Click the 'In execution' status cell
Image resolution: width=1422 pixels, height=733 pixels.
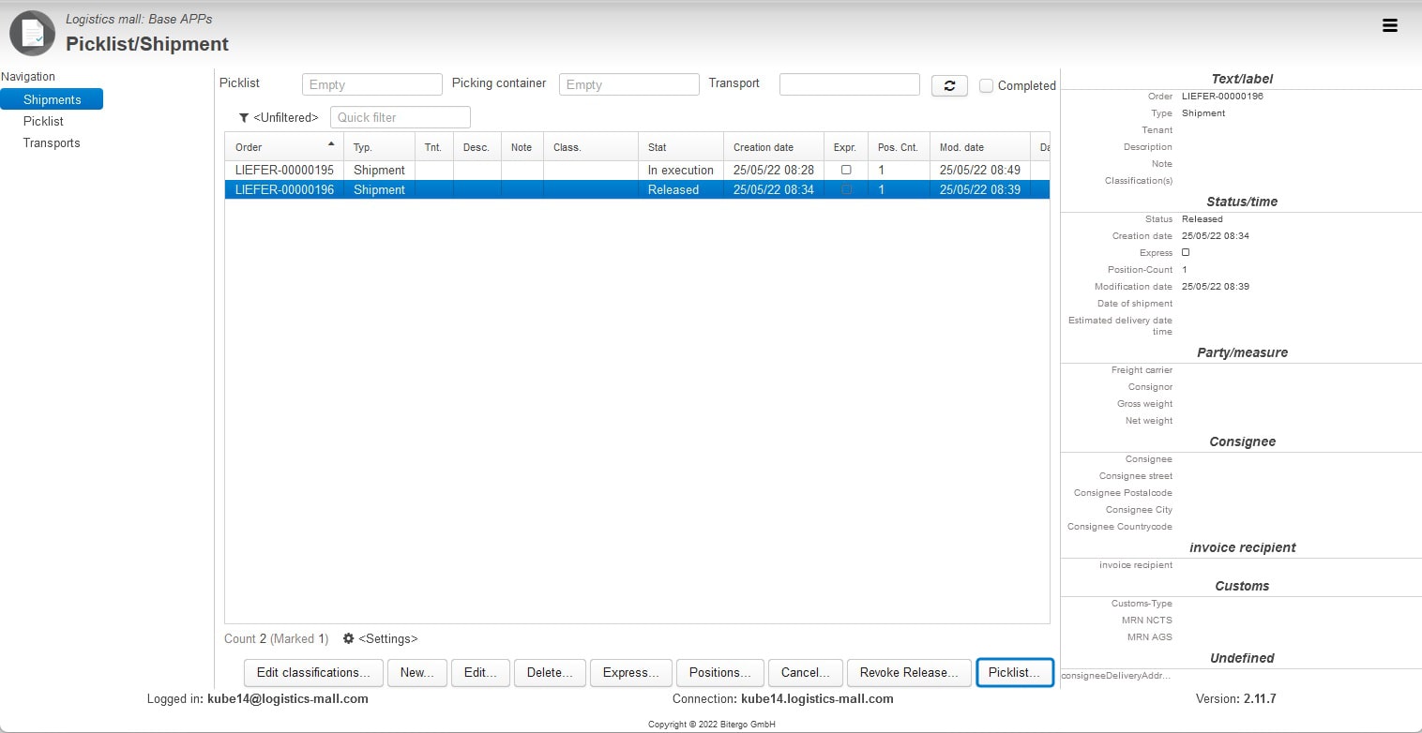point(681,170)
